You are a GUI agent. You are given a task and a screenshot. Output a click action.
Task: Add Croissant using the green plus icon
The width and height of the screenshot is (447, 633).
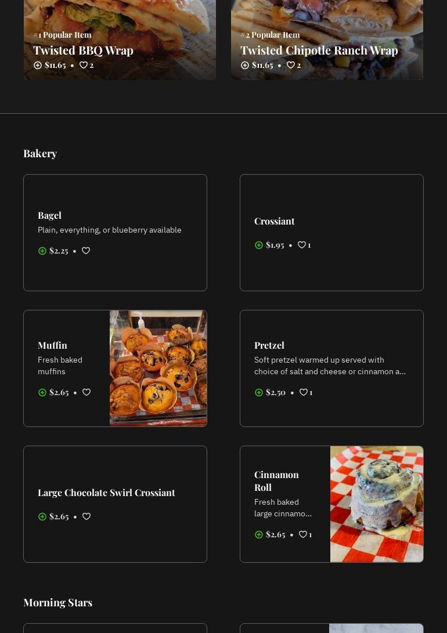pos(259,245)
